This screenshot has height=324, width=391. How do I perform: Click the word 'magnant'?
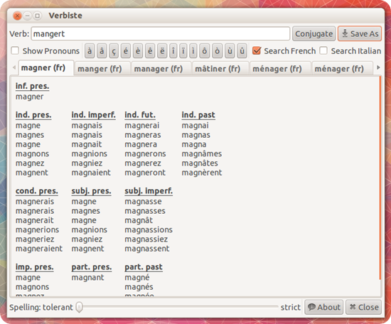click(x=87, y=277)
